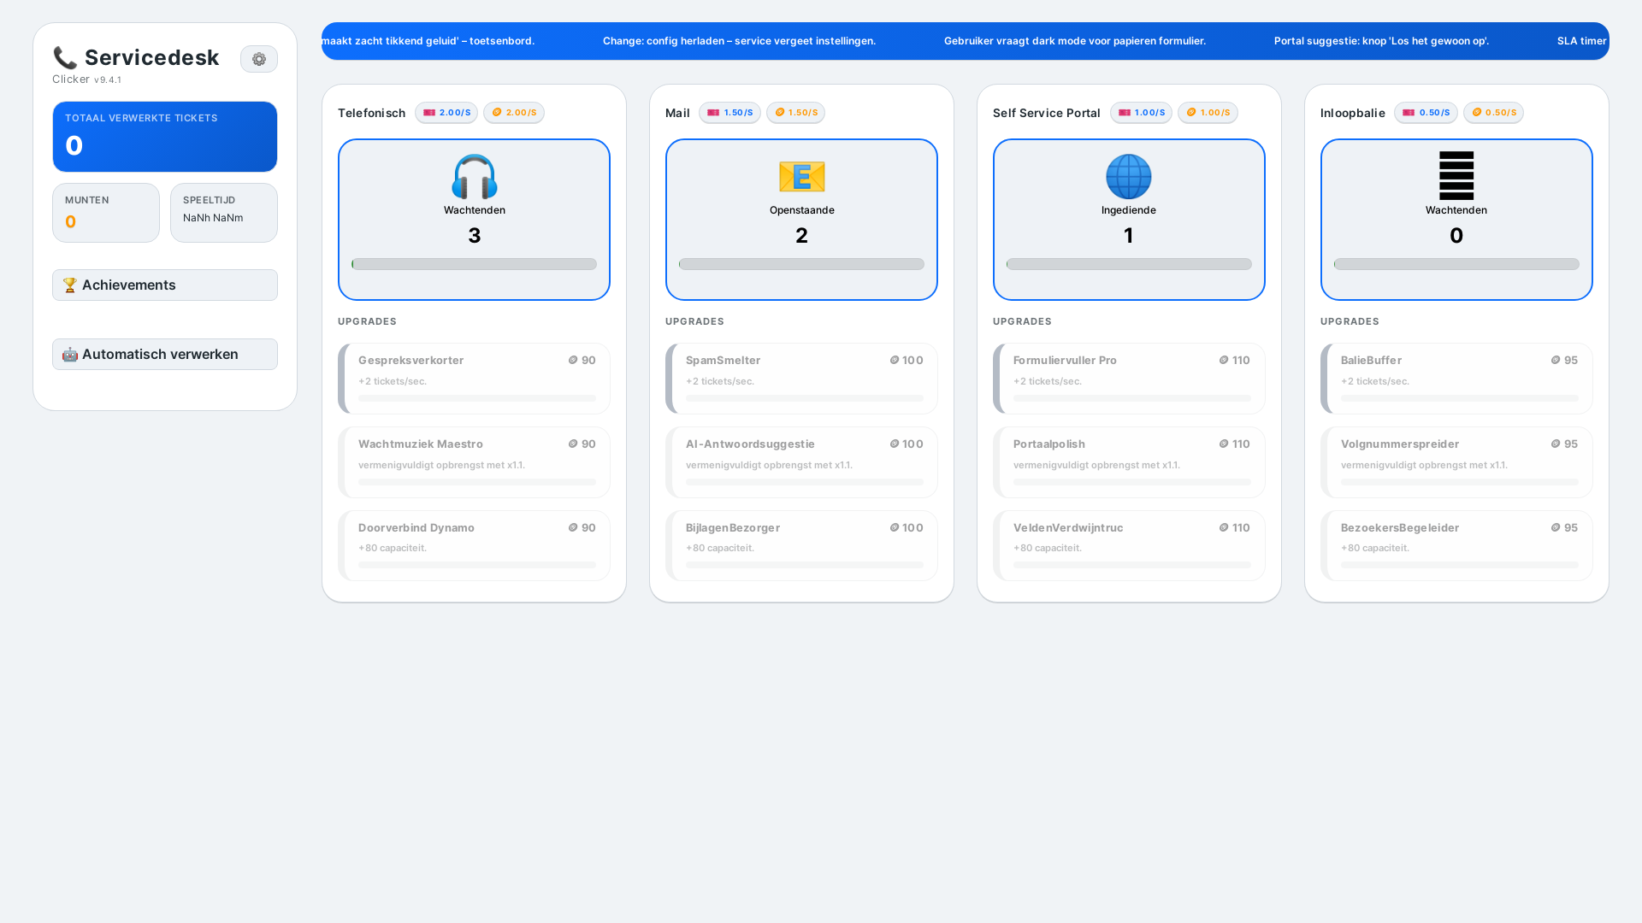This screenshot has width=1642, height=923.
Task: Click the Ingediende count 1
Action: [1129, 236]
